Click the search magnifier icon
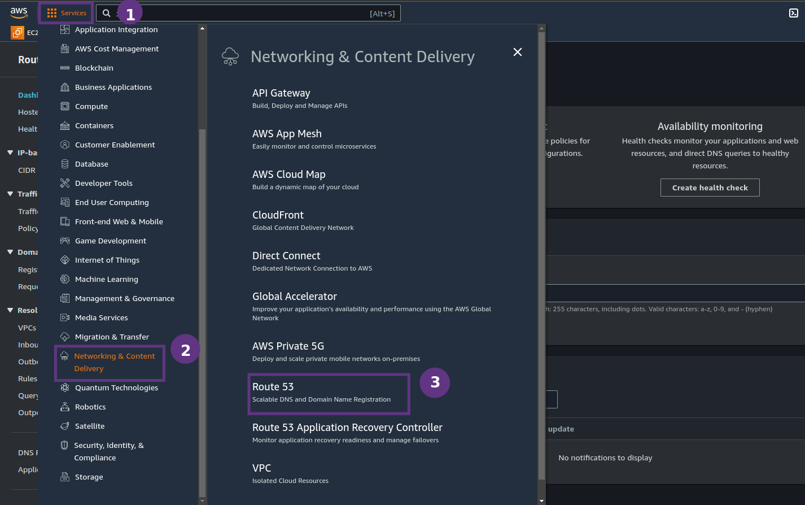 coord(106,12)
